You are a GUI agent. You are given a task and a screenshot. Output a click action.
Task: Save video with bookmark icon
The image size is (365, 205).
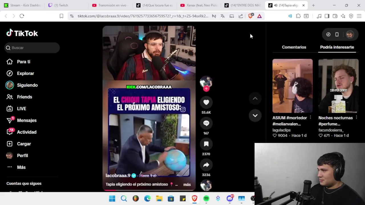pyautogui.click(x=206, y=144)
